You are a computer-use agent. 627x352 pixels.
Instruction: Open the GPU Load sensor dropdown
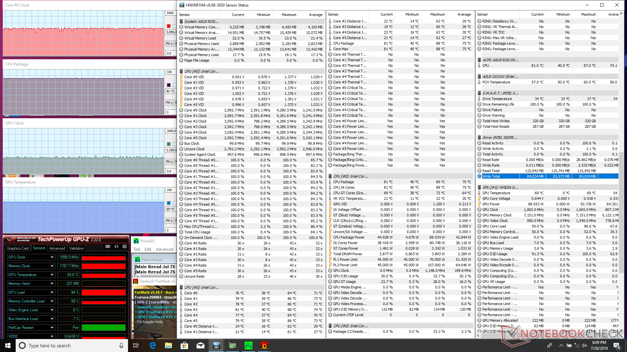click(x=52, y=292)
